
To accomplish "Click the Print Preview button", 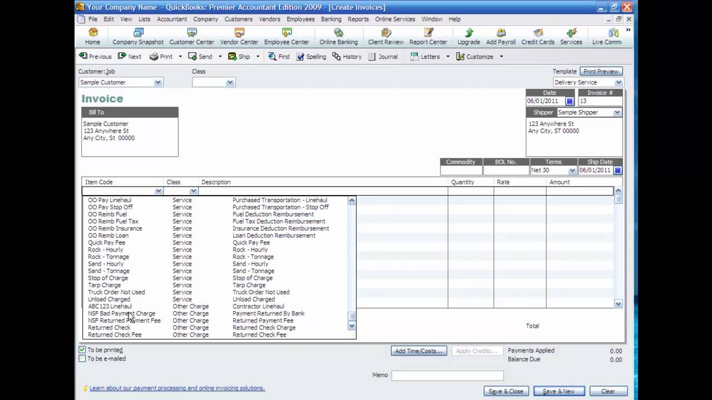I will [601, 72].
